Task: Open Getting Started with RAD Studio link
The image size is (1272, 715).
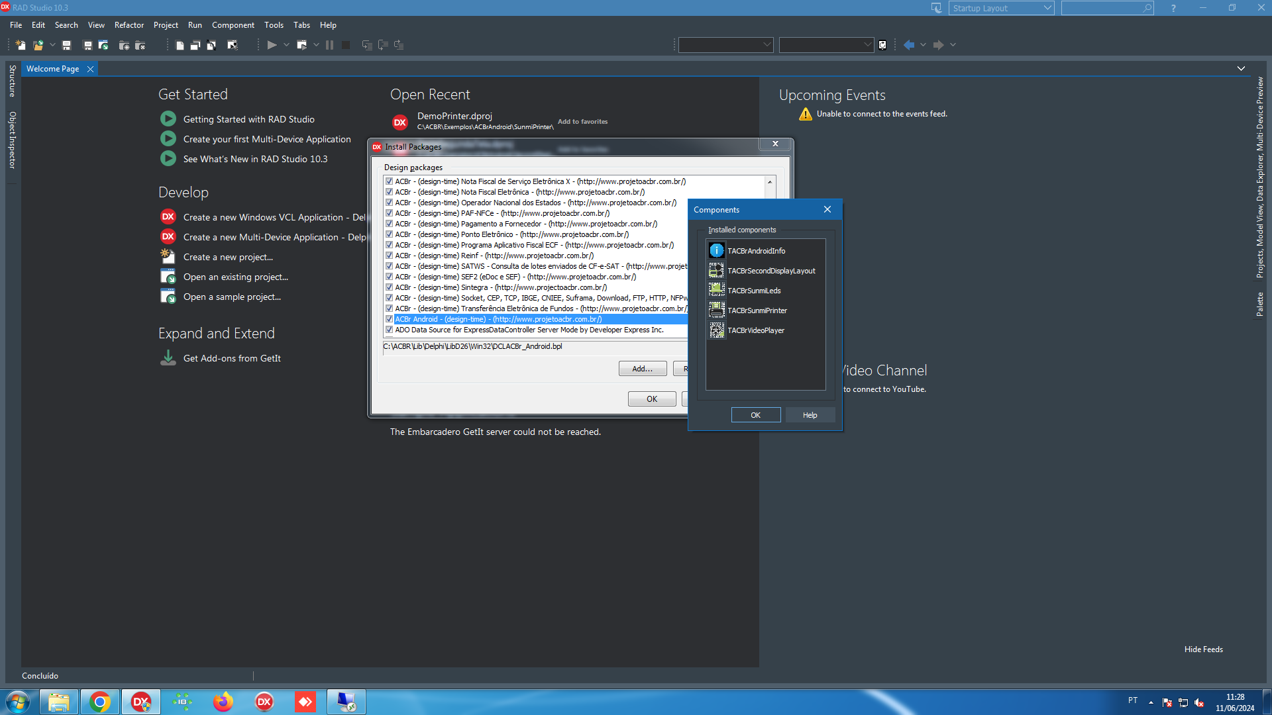Action: coord(249,119)
